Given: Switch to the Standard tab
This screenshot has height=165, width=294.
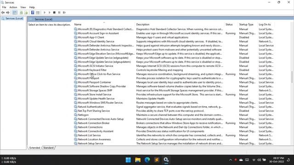Looking at the screenshot, I should click(x=48, y=148).
